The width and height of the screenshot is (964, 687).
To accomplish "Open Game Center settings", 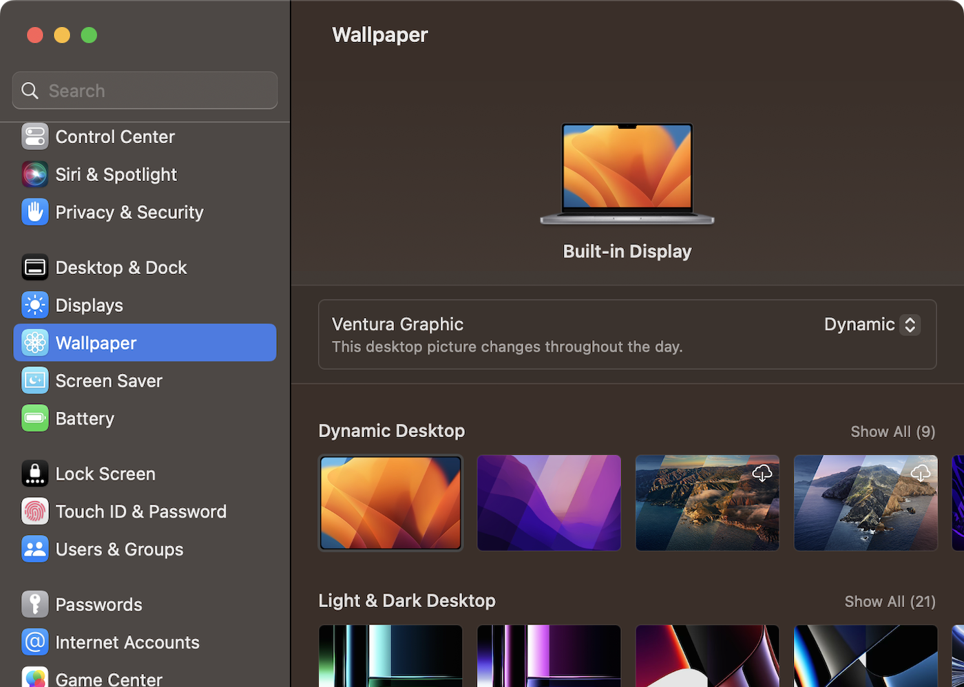I will click(x=34, y=678).
